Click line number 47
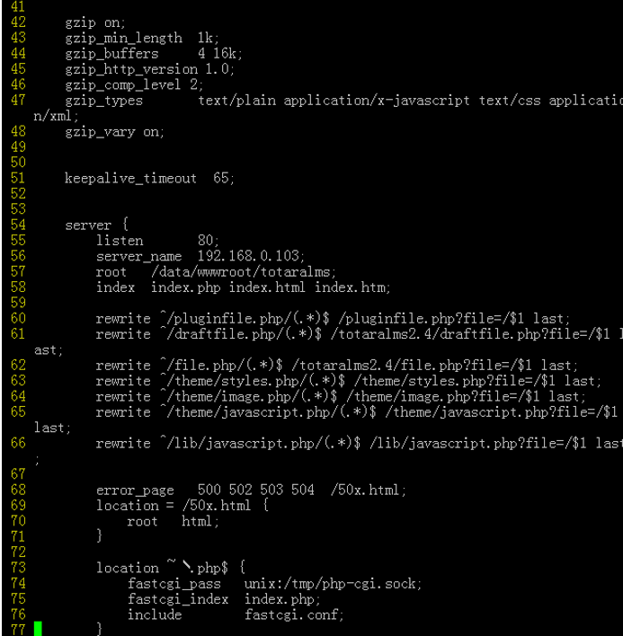 pyautogui.click(x=18, y=101)
